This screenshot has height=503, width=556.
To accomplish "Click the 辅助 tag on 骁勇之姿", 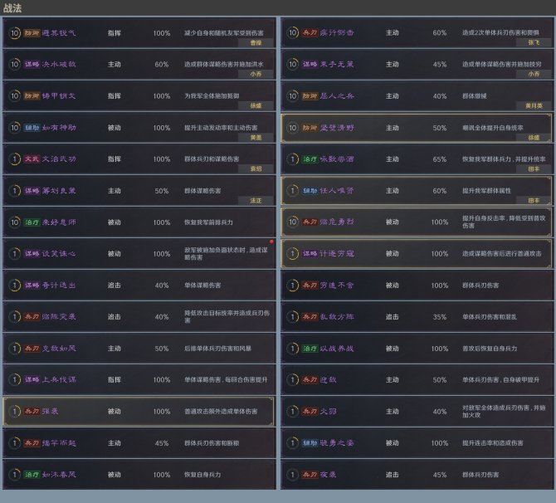I will tap(309, 443).
